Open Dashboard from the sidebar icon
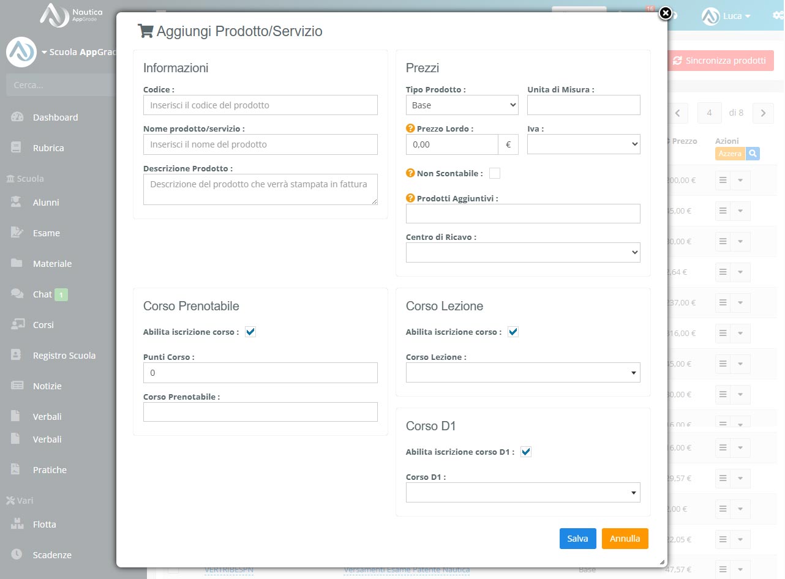This screenshot has height=579, width=785. (17, 118)
